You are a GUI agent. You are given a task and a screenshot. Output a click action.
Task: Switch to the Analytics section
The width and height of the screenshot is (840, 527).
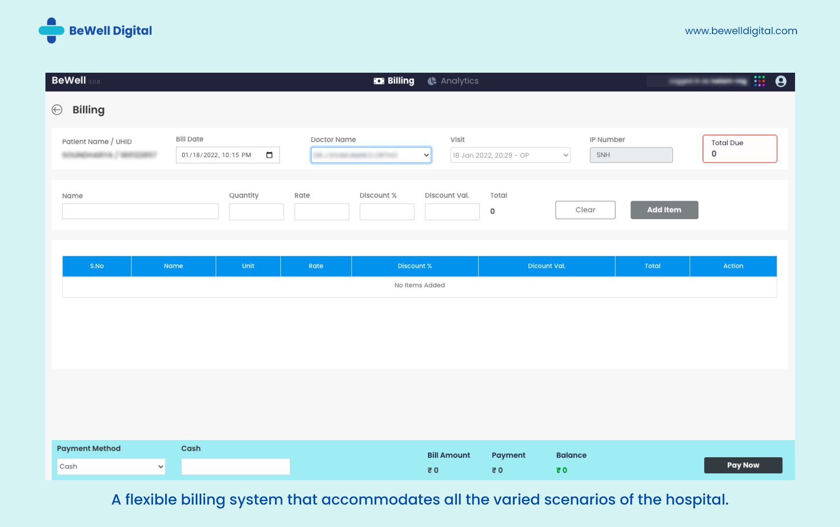pos(459,81)
